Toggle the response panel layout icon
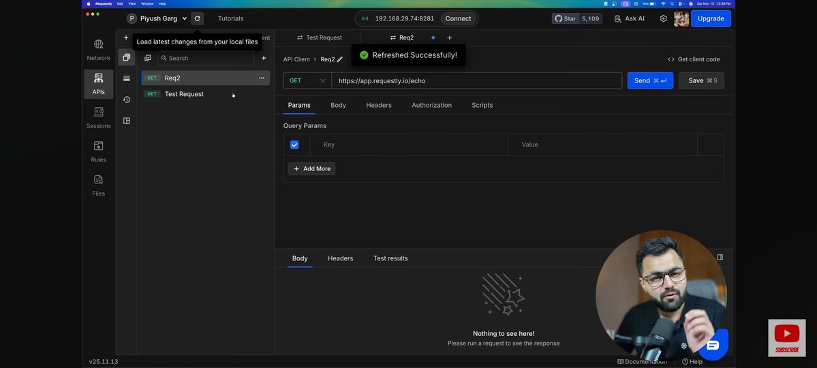 (x=720, y=257)
